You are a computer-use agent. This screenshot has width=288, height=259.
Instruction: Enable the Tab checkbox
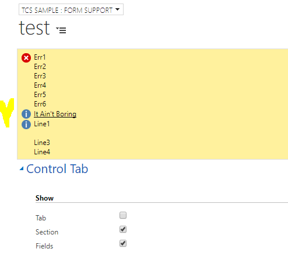point(123,215)
